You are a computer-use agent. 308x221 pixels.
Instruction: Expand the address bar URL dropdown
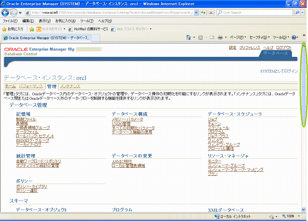point(196,13)
